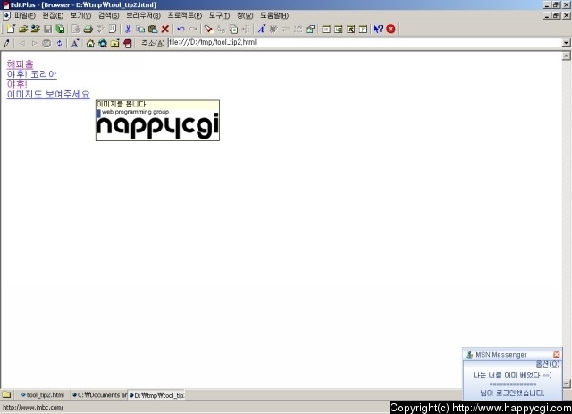Open the 보기(V) menu
The width and height of the screenshot is (572, 414).
click(x=80, y=16)
